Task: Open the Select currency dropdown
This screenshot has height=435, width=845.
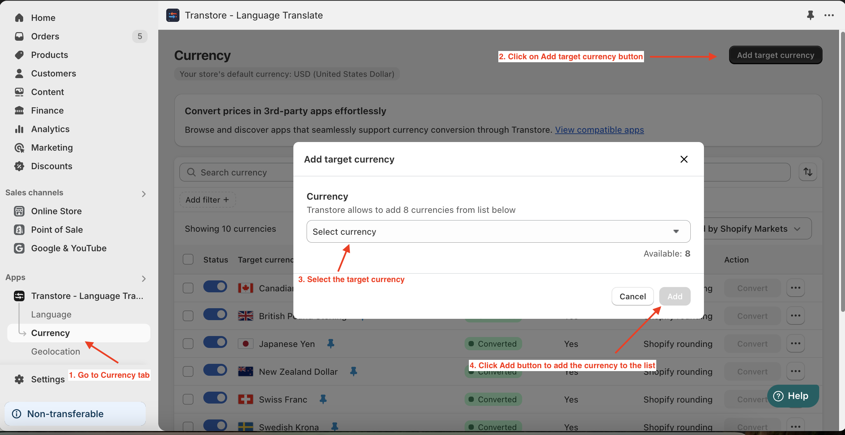Action: point(498,231)
